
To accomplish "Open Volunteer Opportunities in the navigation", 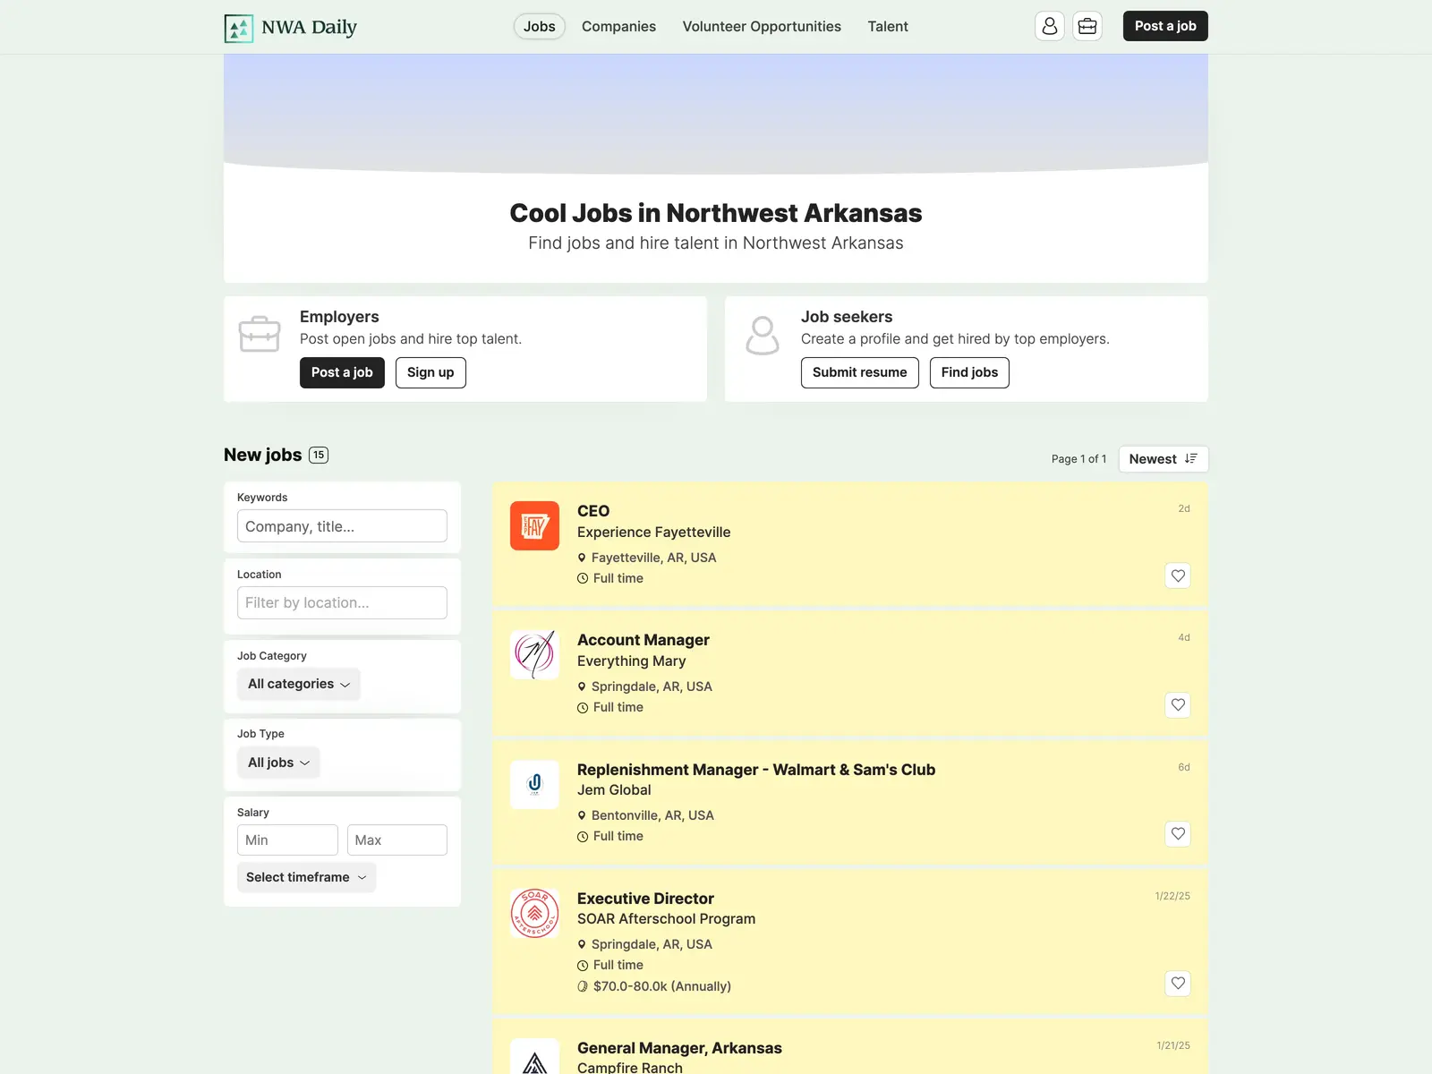I will [762, 27].
